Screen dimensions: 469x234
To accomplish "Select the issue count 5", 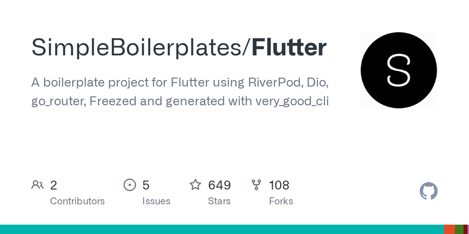I will tap(146, 185).
